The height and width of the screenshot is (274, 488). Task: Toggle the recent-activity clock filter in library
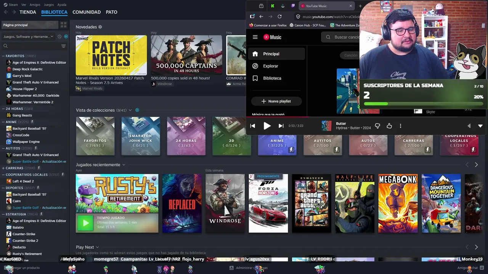(x=59, y=37)
